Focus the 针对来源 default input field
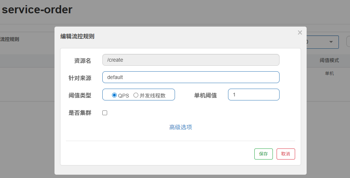 click(191, 77)
